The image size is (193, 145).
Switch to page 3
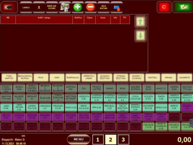pos(123,140)
